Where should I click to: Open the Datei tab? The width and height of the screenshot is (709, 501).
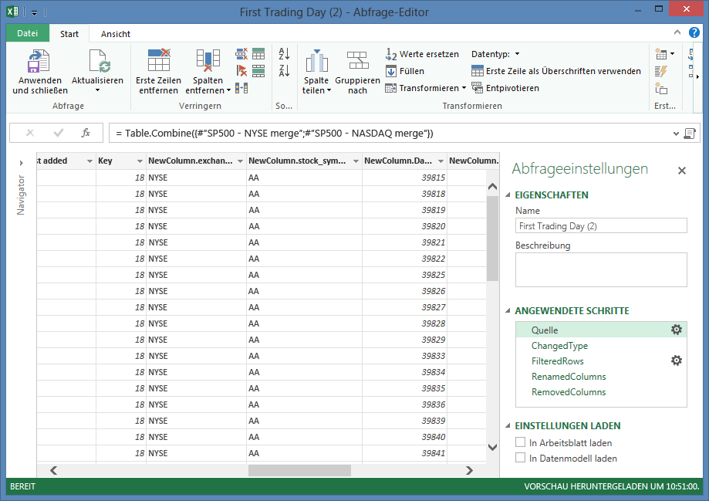[28, 33]
